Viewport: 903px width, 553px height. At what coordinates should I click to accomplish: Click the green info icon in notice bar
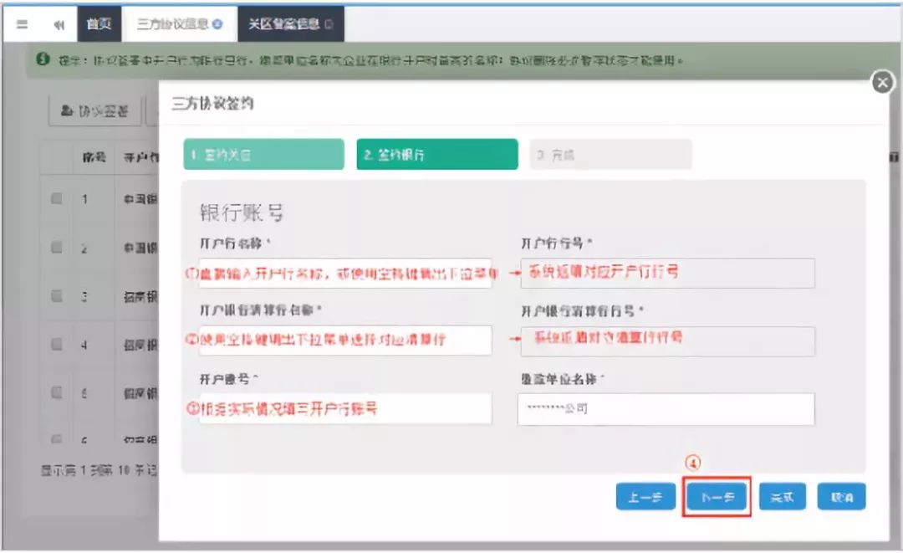coord(43,59)
